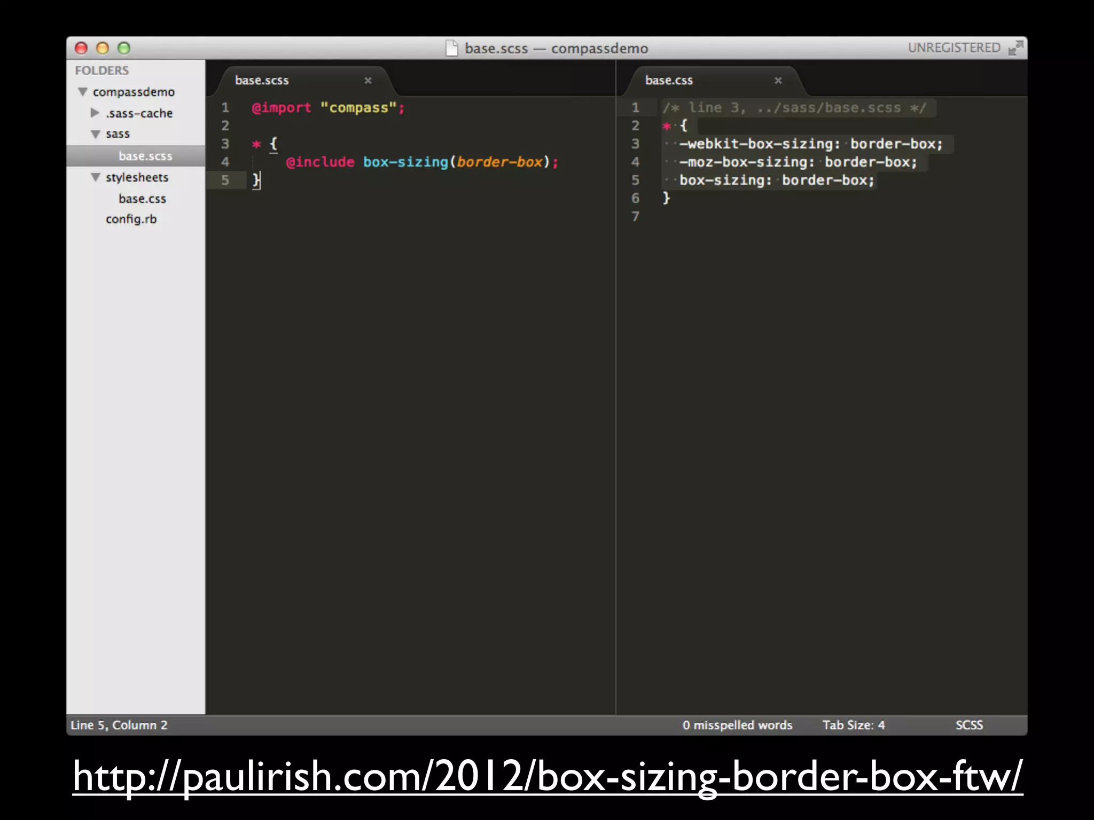Close the base.scss tab

pos(368,81)
